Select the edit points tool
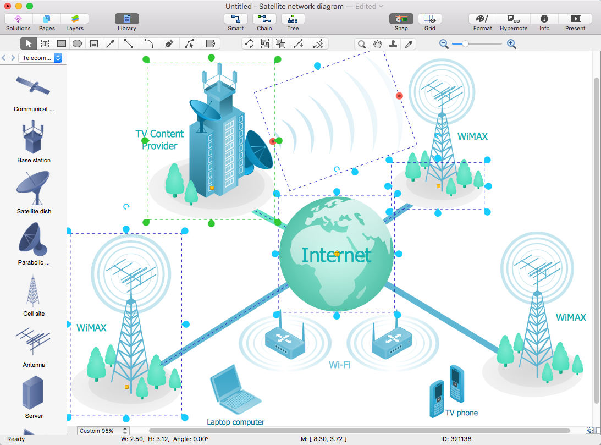 (x=189, y=43)
